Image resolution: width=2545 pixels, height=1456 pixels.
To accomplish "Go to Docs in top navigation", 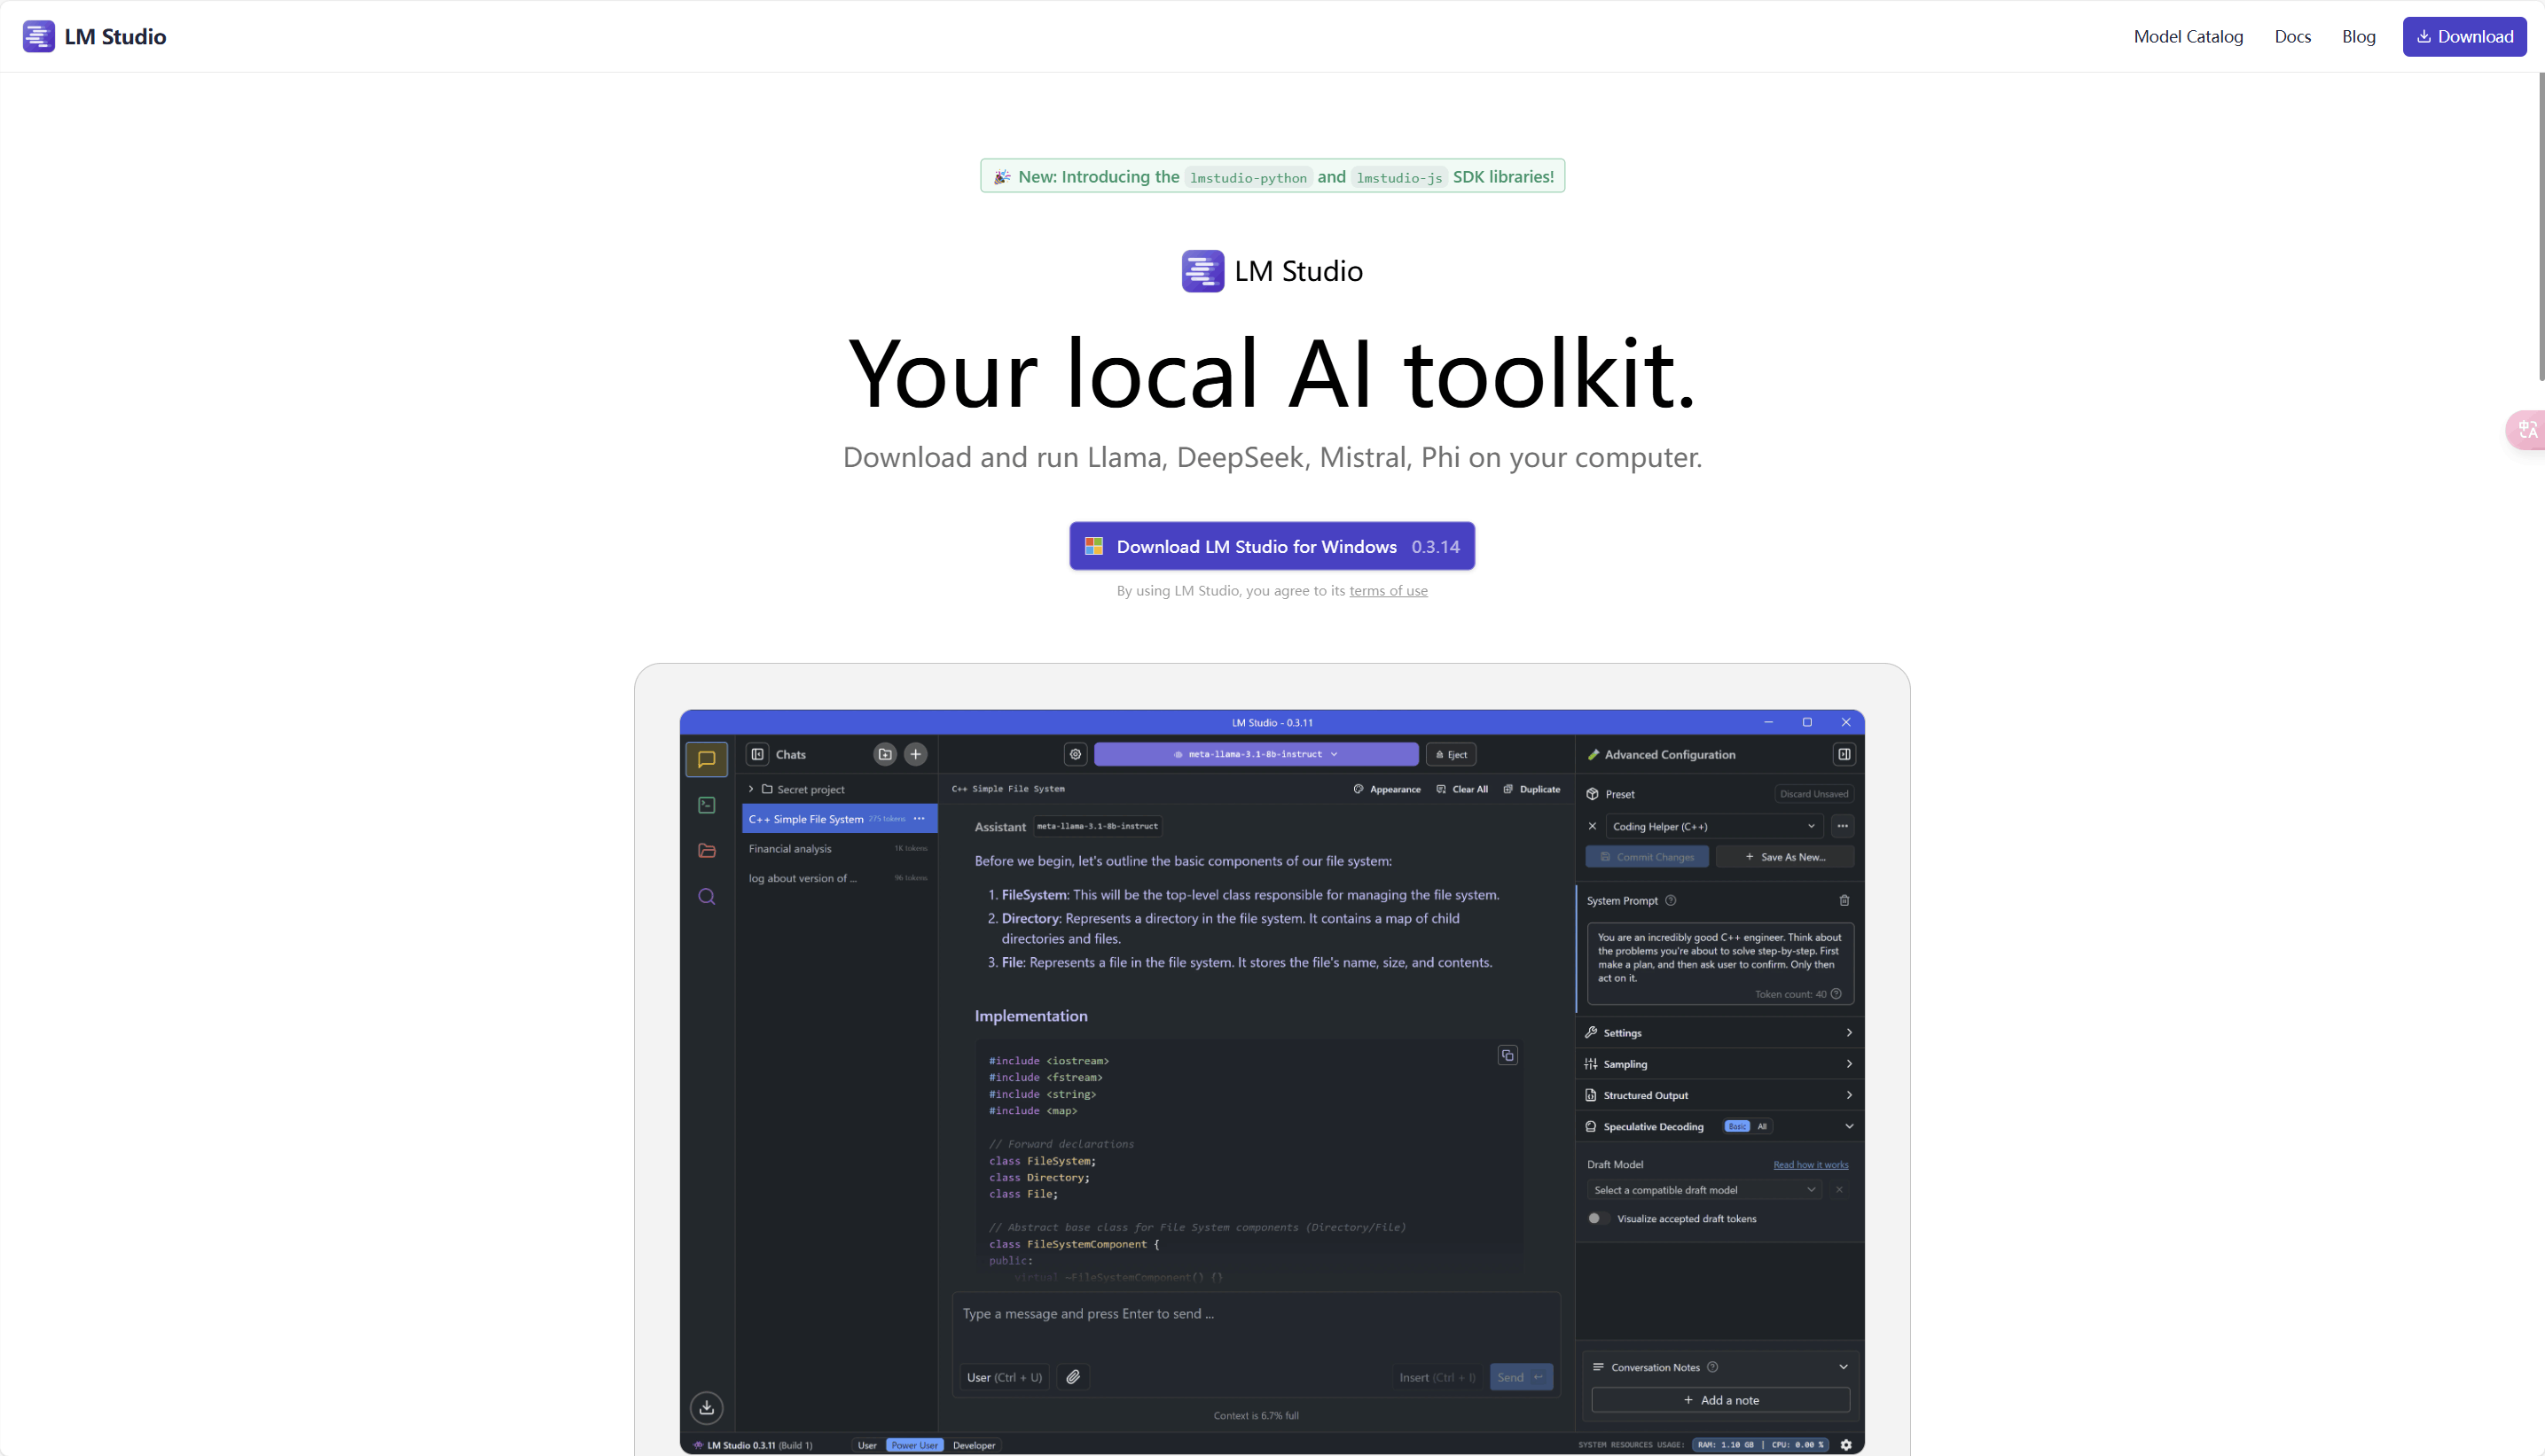I will pos(2292,37).
